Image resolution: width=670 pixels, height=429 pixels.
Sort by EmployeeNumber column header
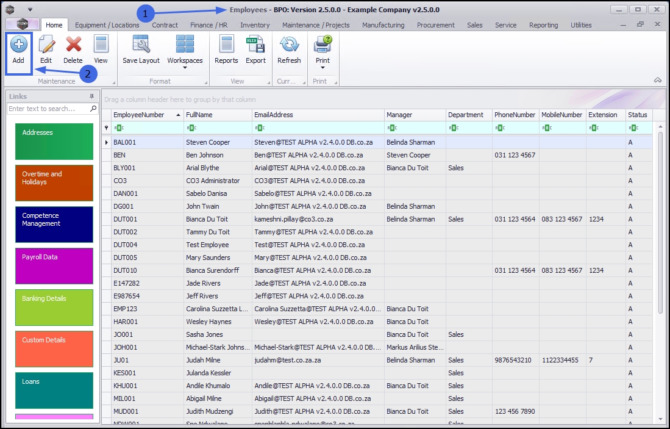143,115
